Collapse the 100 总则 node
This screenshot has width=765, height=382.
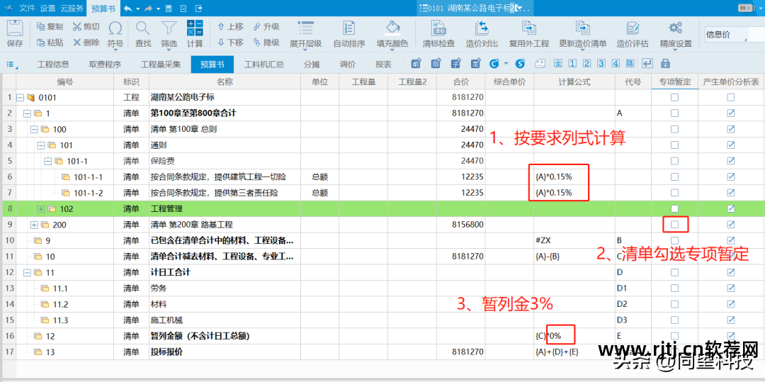(x=34, y=129)
